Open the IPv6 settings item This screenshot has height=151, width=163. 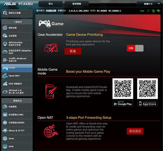[17, 139]
